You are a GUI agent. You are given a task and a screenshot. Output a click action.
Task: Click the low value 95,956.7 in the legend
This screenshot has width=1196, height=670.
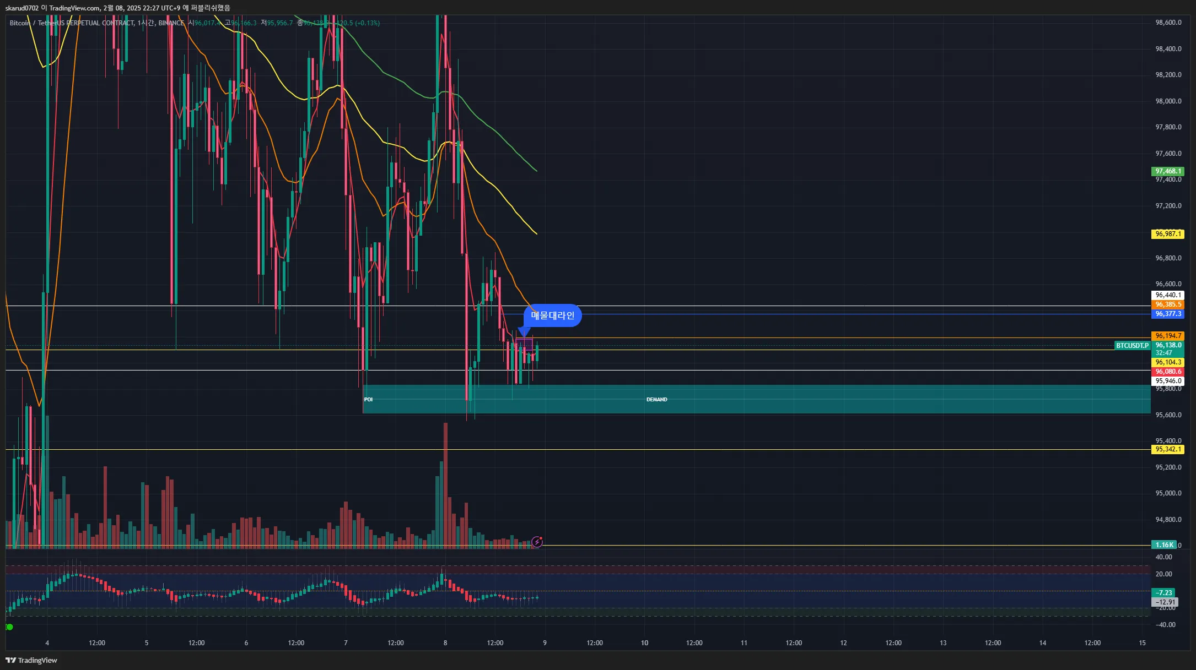(x=280, y=23)
